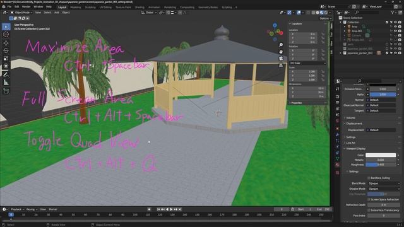This screenshot has width=404, height=227.
Task: Click the zoom magnifier viewport icon
Action: [281, 45]
